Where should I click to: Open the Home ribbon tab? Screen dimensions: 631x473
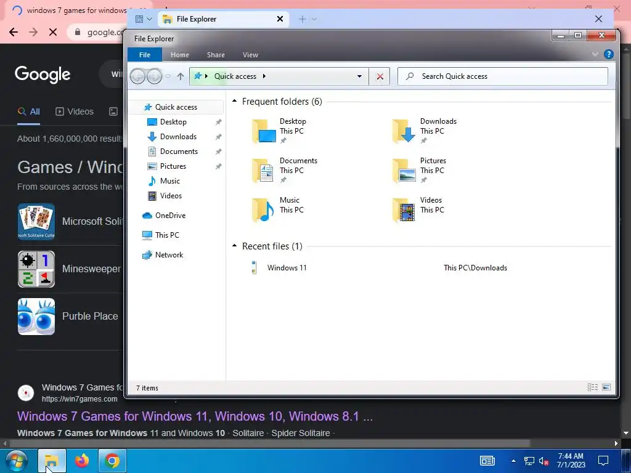(179, 55)
